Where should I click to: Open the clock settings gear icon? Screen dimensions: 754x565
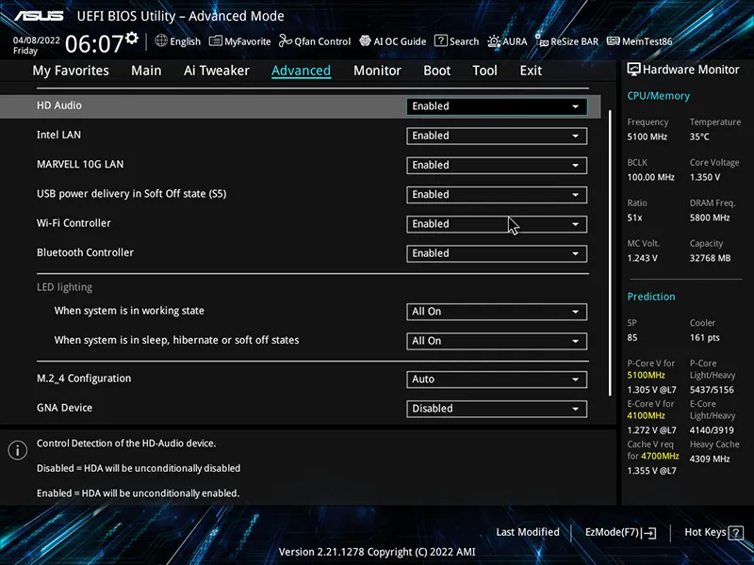(x=132, y=38)
